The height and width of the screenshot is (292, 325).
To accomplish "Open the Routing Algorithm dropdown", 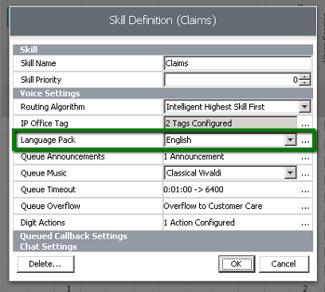I will 304,107.
